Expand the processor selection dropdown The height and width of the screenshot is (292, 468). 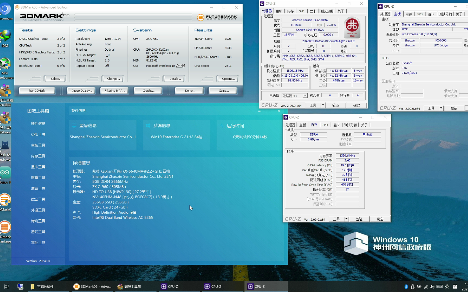[x=305, y=96]
